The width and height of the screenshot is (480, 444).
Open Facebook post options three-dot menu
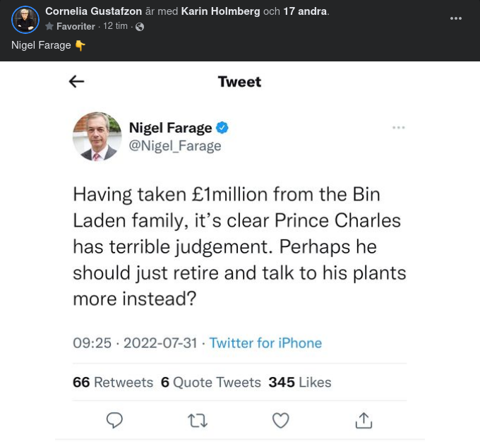pos(456,18)
